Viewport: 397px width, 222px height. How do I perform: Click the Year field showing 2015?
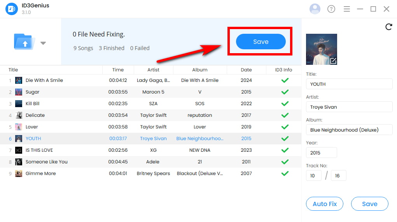(321, 153)
